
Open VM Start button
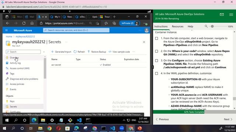pyautogui.click(x=7, y=120)
